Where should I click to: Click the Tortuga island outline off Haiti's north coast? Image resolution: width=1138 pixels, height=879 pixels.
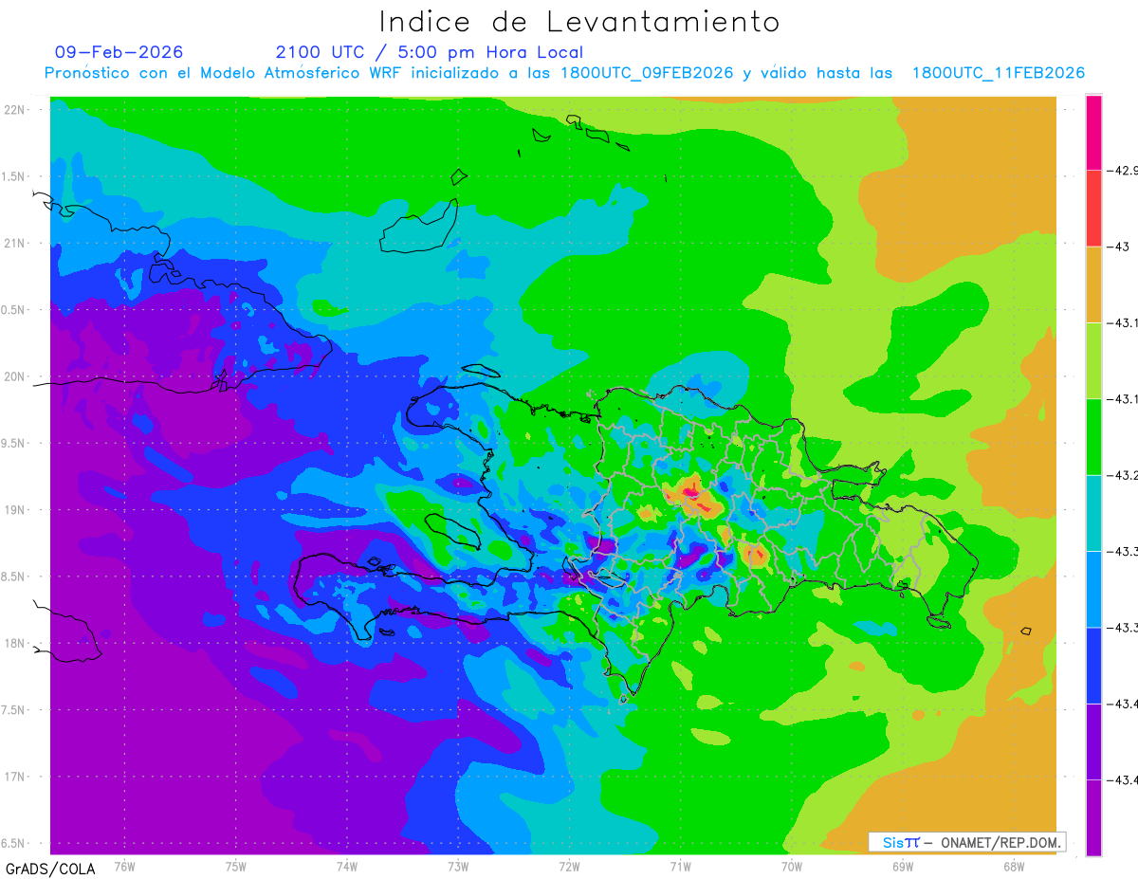(x=481, y=371)
